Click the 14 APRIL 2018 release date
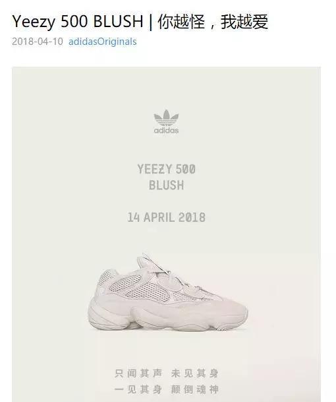 (166, 217)
